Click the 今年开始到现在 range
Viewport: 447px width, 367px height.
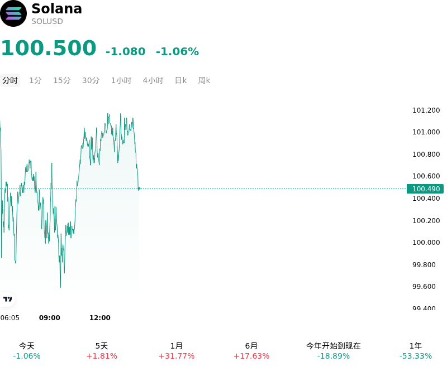click(x=334, y=351)
